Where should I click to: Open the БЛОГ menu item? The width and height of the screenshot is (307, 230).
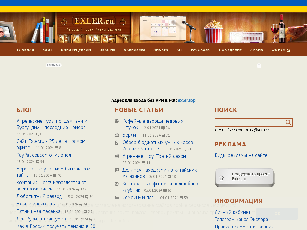coord(48,50)
